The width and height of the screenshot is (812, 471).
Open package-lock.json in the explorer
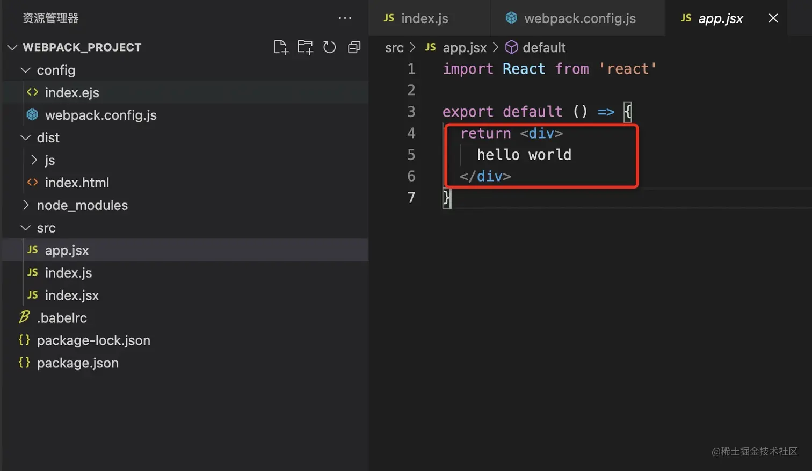pos(185,340)
